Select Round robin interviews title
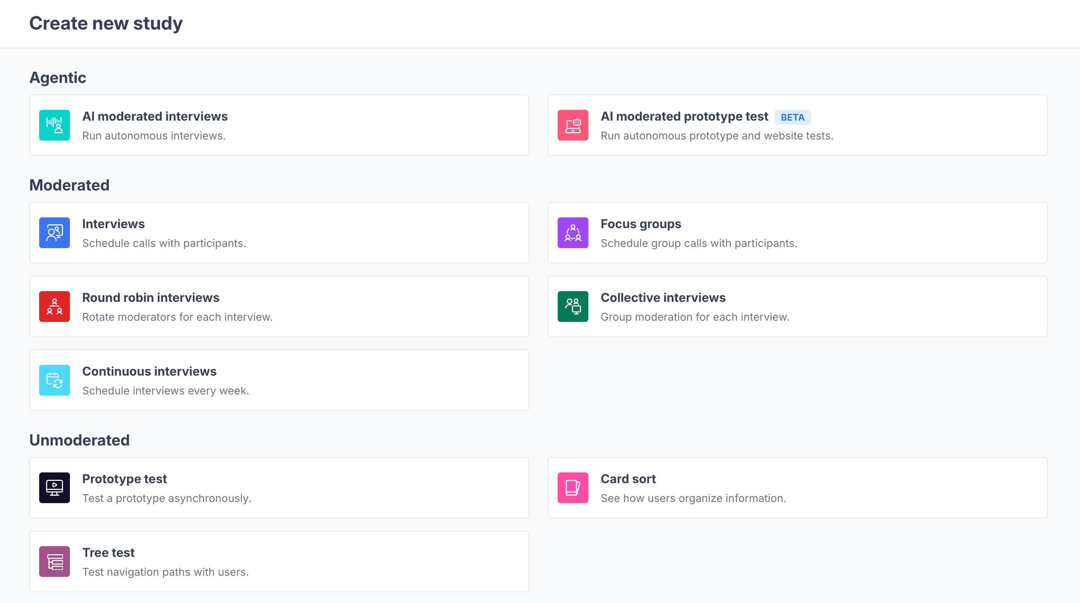 151,298
